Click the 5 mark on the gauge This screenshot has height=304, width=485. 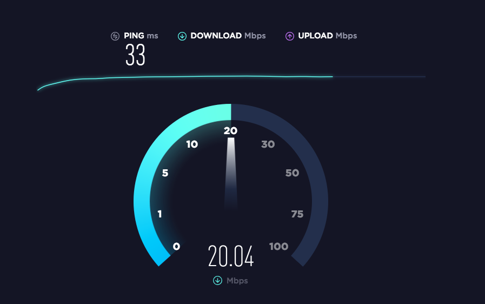click(x=165, y=173)
